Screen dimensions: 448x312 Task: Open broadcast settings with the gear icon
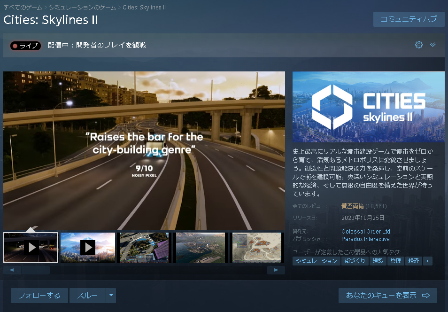pos(418,45)
